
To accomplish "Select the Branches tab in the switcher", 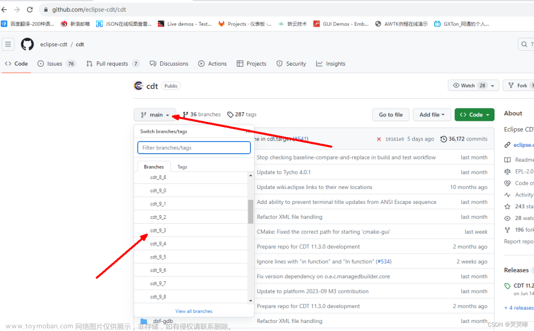I will 154,167.
